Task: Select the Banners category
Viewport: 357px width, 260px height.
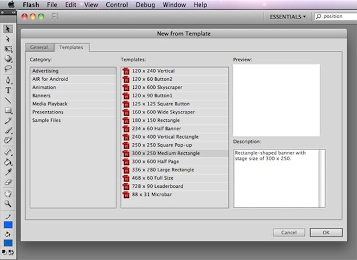Action: (42, 96)
